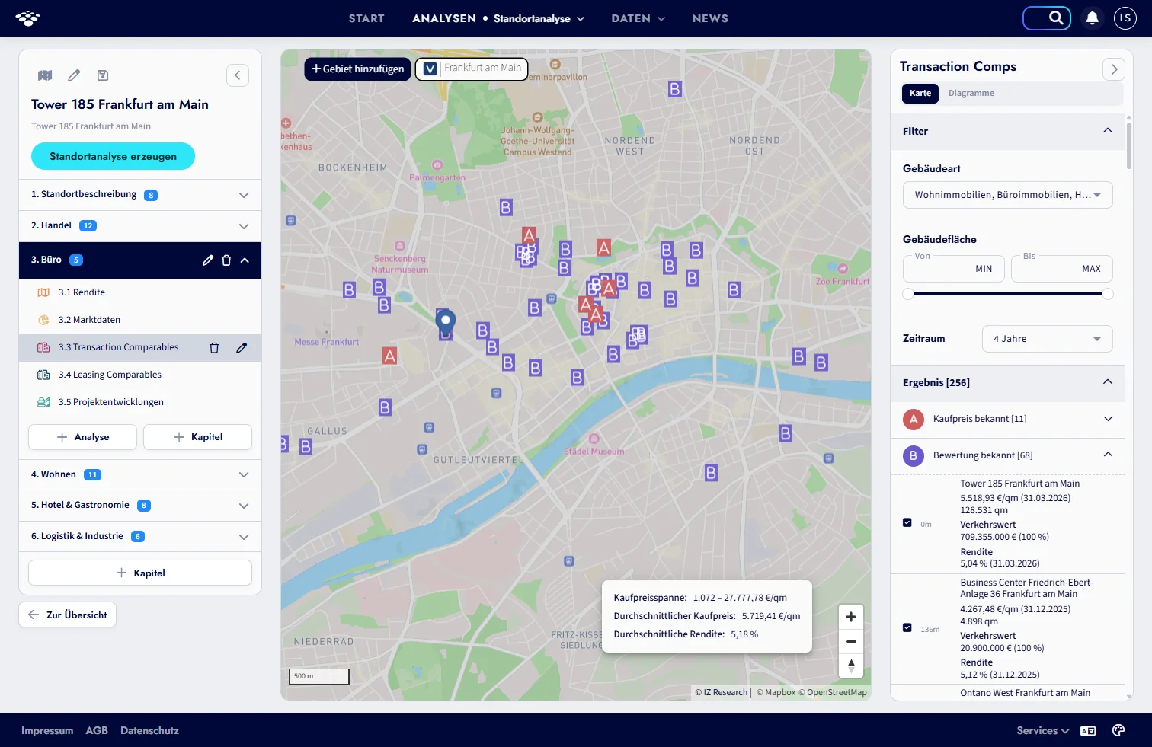Image resolution: width=1152 pixels, height=747 pixels.
Task: Reset map compass orientation
Action: pyautogui.click(x=851, y=666)
